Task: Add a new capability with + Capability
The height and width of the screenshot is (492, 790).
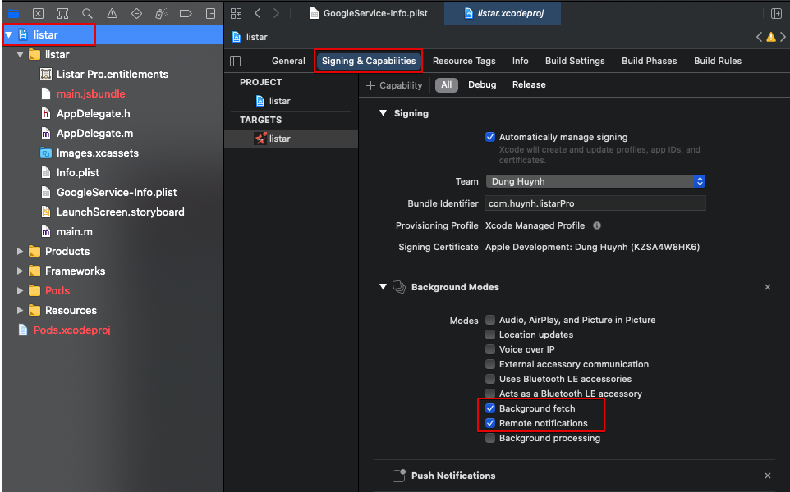Action: [394, 85]
